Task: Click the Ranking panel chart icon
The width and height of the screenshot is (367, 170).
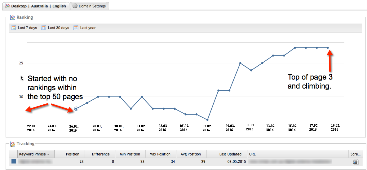Action: click(13, 18)
